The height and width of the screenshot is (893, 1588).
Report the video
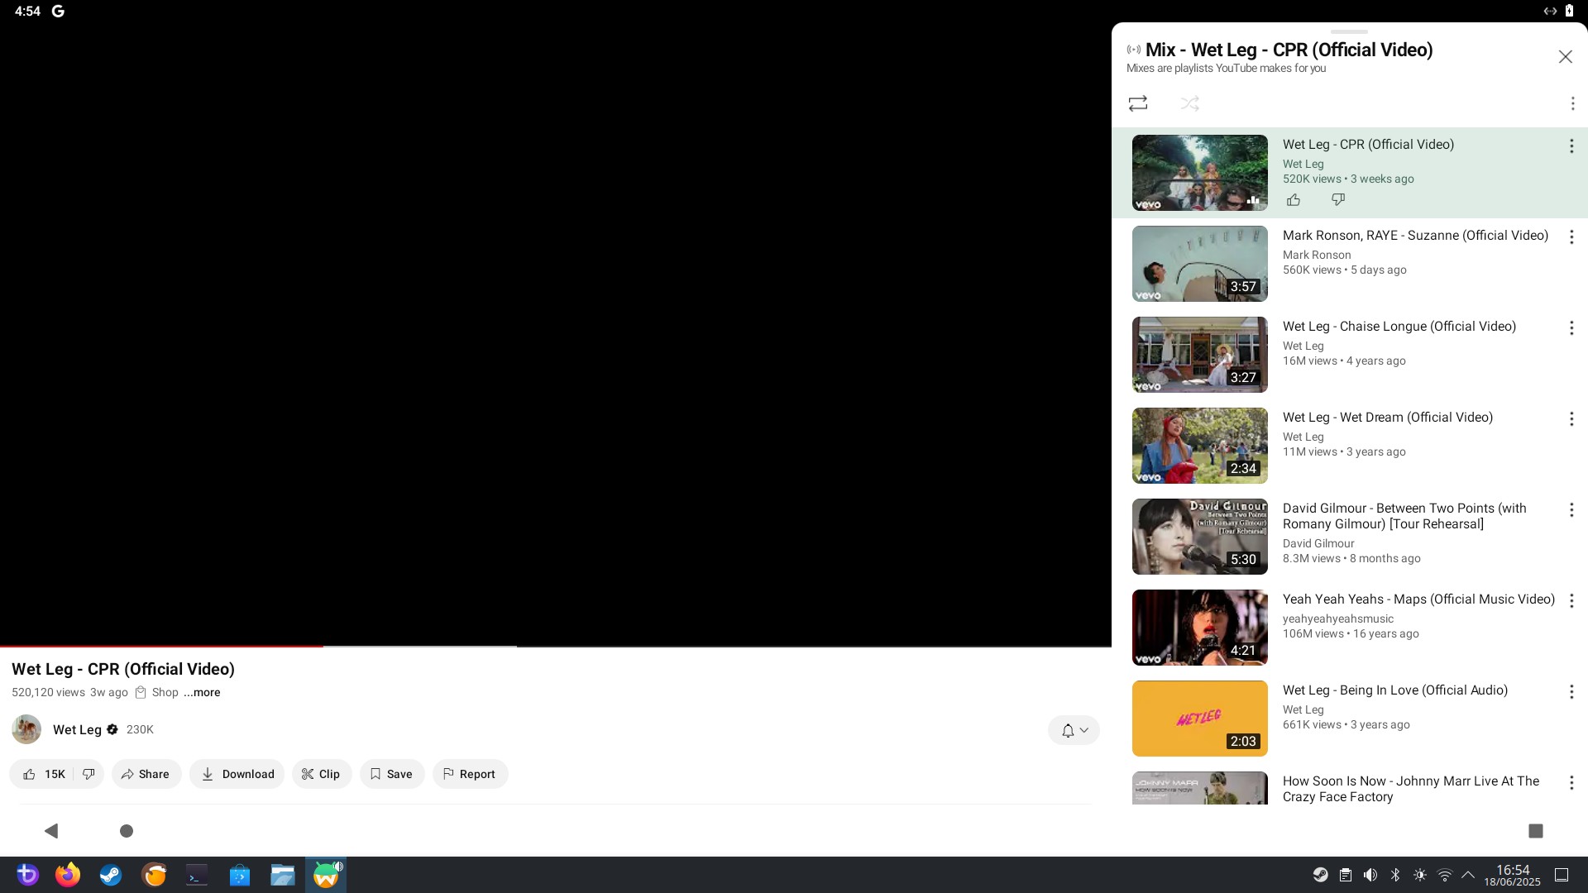click(x=470, y=774)
